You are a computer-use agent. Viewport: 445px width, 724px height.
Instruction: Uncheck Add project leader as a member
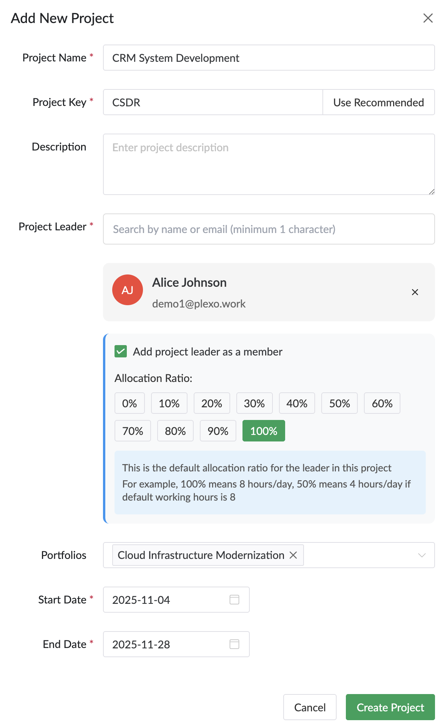[121, 351]
